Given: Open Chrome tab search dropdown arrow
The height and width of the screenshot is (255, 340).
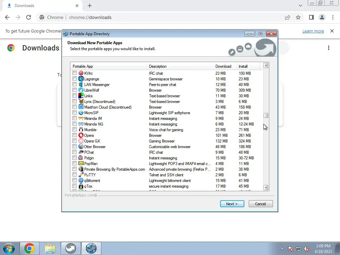Looking at the screenshot, I should pos(300,6).
